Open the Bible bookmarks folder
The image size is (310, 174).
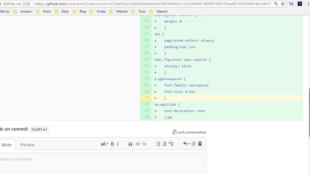62,12
